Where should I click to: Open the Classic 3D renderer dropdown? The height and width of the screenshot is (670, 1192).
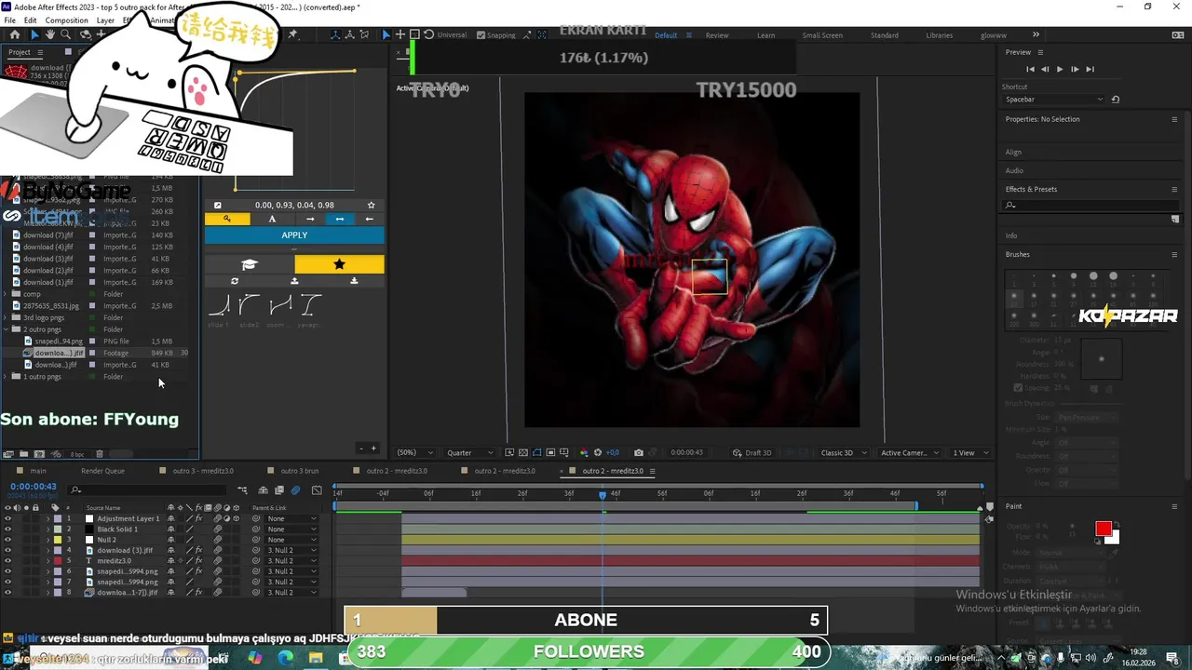pyautogui.click(x=844, y=453)
